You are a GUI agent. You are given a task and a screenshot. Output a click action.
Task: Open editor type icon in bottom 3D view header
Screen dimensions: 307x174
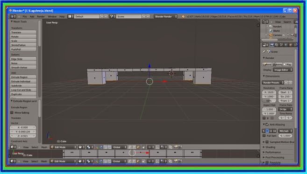13,161
